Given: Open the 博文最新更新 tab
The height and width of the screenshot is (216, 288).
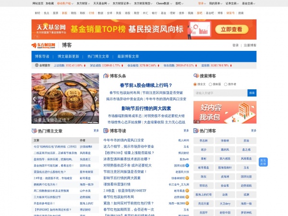Looking at the screenshot, I should 68,56.
